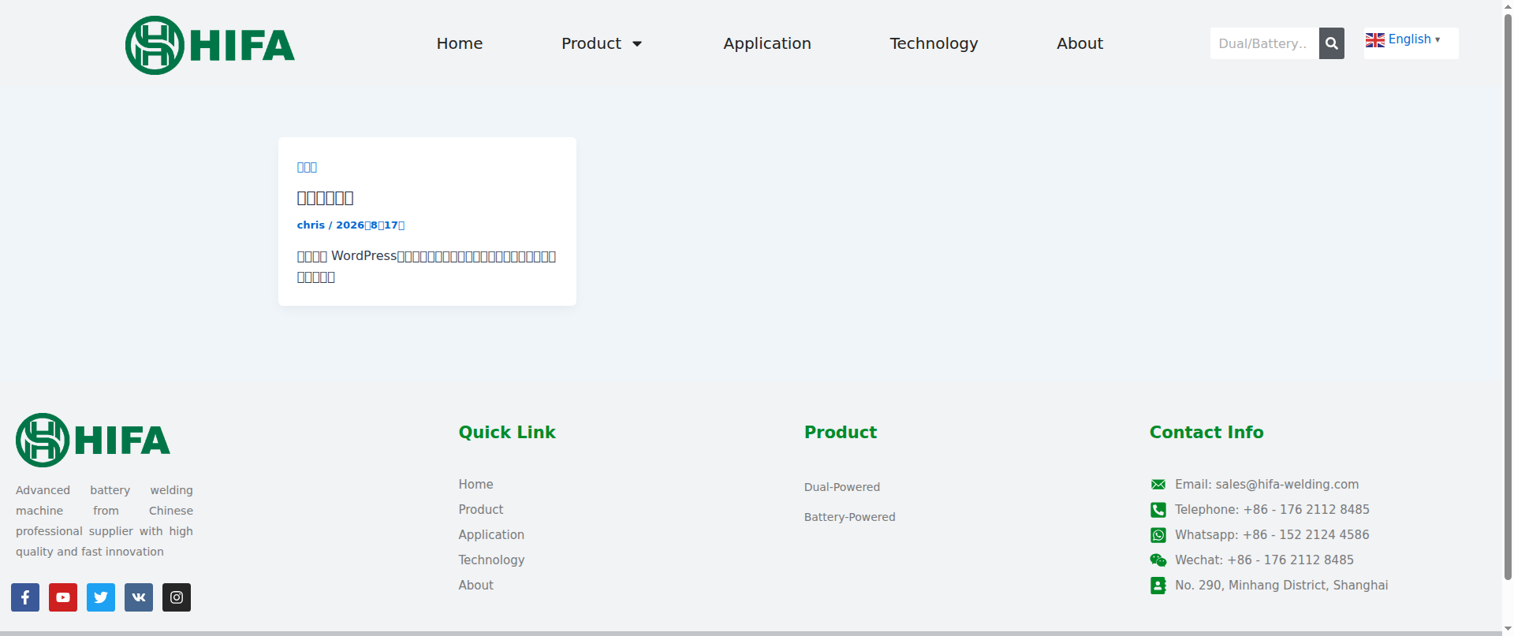Click the Quick Link footer heading
The image size is (1514, 636).
point(507,432)
